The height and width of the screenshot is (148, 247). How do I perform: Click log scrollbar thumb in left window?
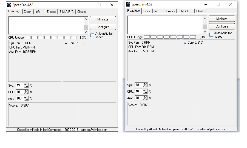coord(86,27)
